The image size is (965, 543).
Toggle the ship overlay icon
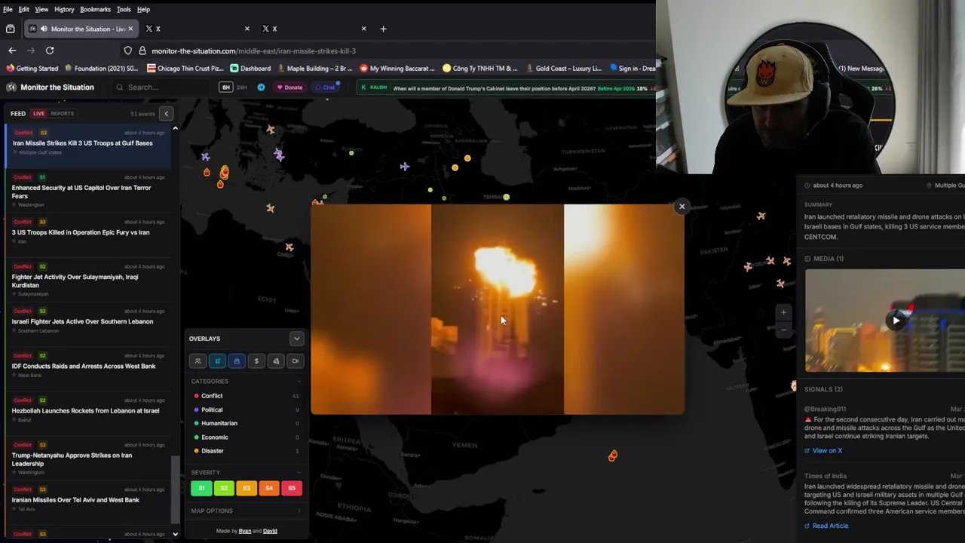pyautogui.click(x=237, y=361)
